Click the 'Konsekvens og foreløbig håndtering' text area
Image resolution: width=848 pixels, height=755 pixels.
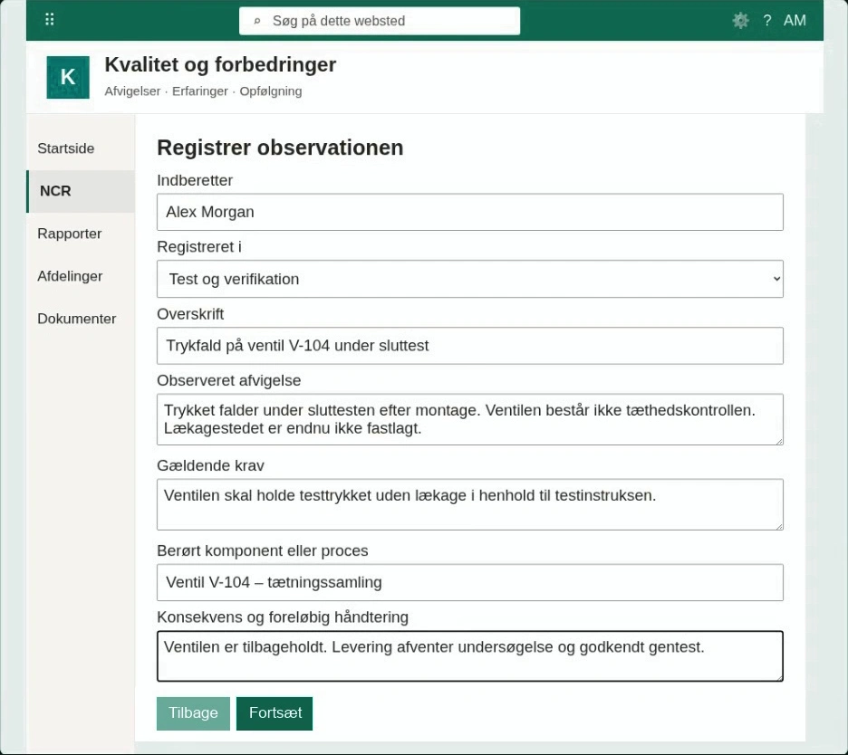[470, 656]
